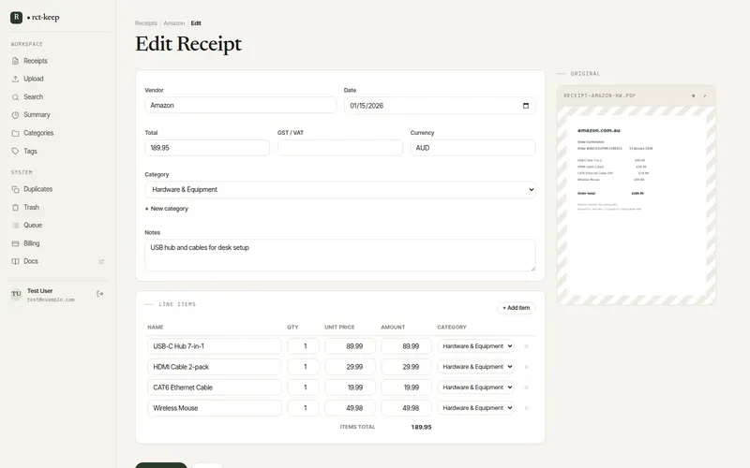This screenshot has height=468, width=750.
Task: Click the Vendor input field
Action: click(241, 105)
